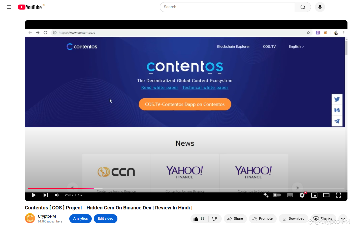Click the orange COS.TV-Contentos Dapp button
The height and width of the screenshot is (227, 352).
(185, 104)
